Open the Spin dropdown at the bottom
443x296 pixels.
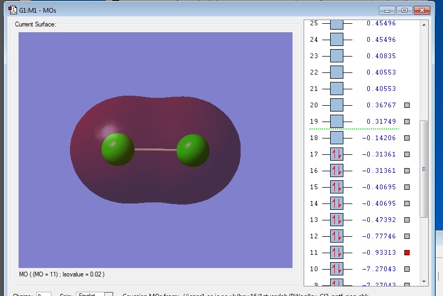(x=108, y=294)
